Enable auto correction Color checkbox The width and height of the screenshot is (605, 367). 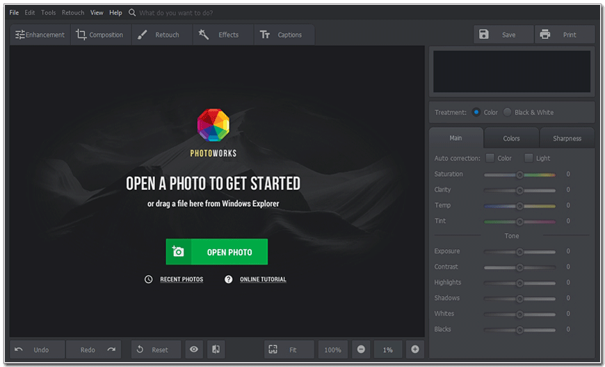tap(490, 158)
